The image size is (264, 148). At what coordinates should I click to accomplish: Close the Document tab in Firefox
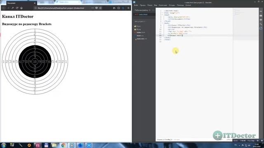pyautogui.click(x=35, y=3)
